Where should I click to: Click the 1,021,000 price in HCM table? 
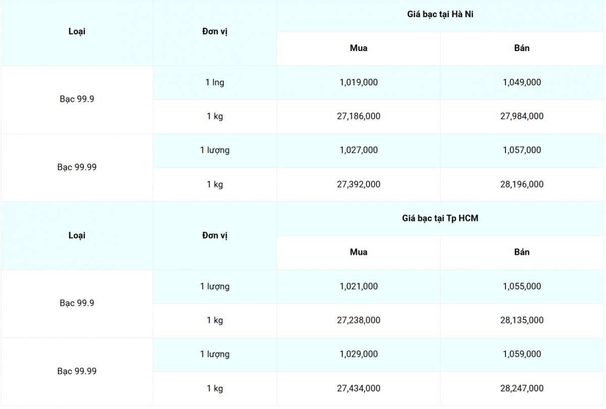359,287
